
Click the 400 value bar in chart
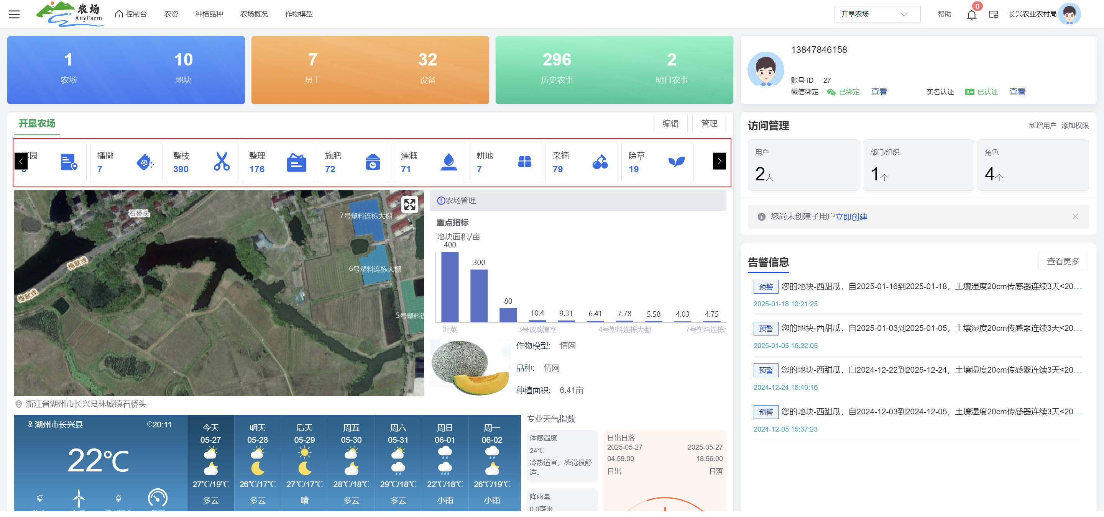450,287
